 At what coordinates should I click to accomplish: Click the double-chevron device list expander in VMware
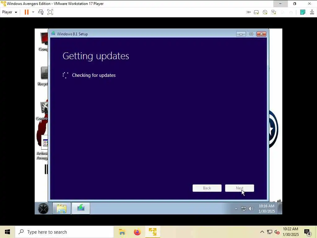click(x=249, y=12)
